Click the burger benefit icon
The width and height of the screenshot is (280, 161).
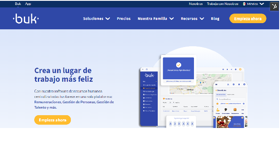tap(235, 109)
